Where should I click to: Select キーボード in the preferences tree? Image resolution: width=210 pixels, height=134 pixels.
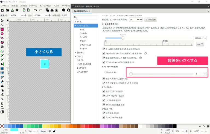pyautogui.click(x=83, y=49)
